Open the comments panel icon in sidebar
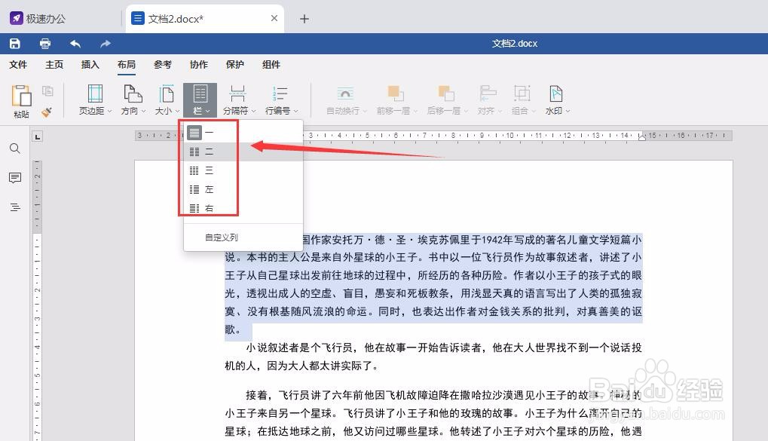 pos(15,178)
